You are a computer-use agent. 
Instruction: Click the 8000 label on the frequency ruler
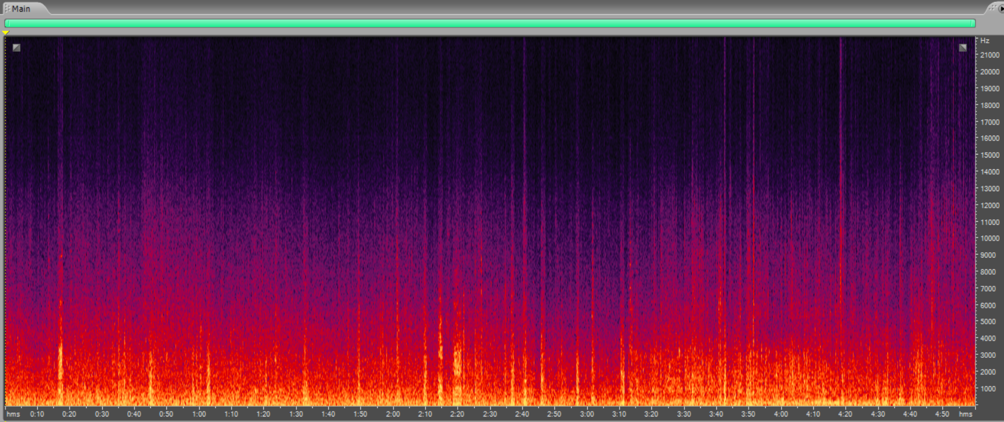click(x=988, y=272)
